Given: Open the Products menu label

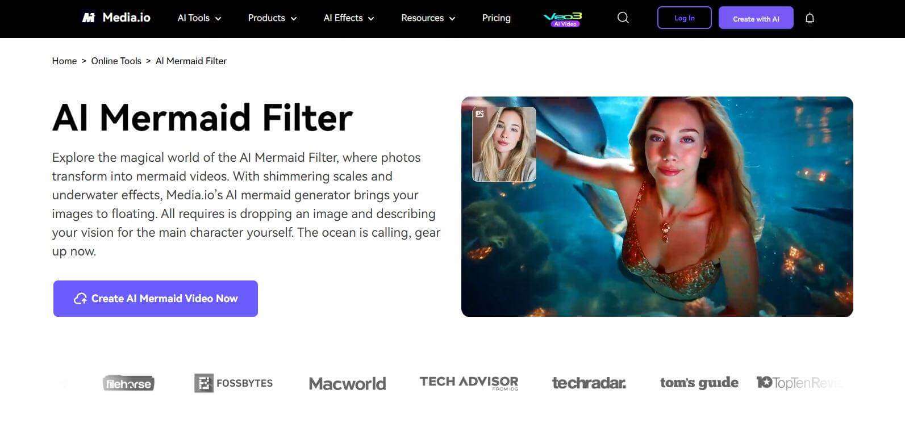Looking at the screenshot, I should 266,18.
